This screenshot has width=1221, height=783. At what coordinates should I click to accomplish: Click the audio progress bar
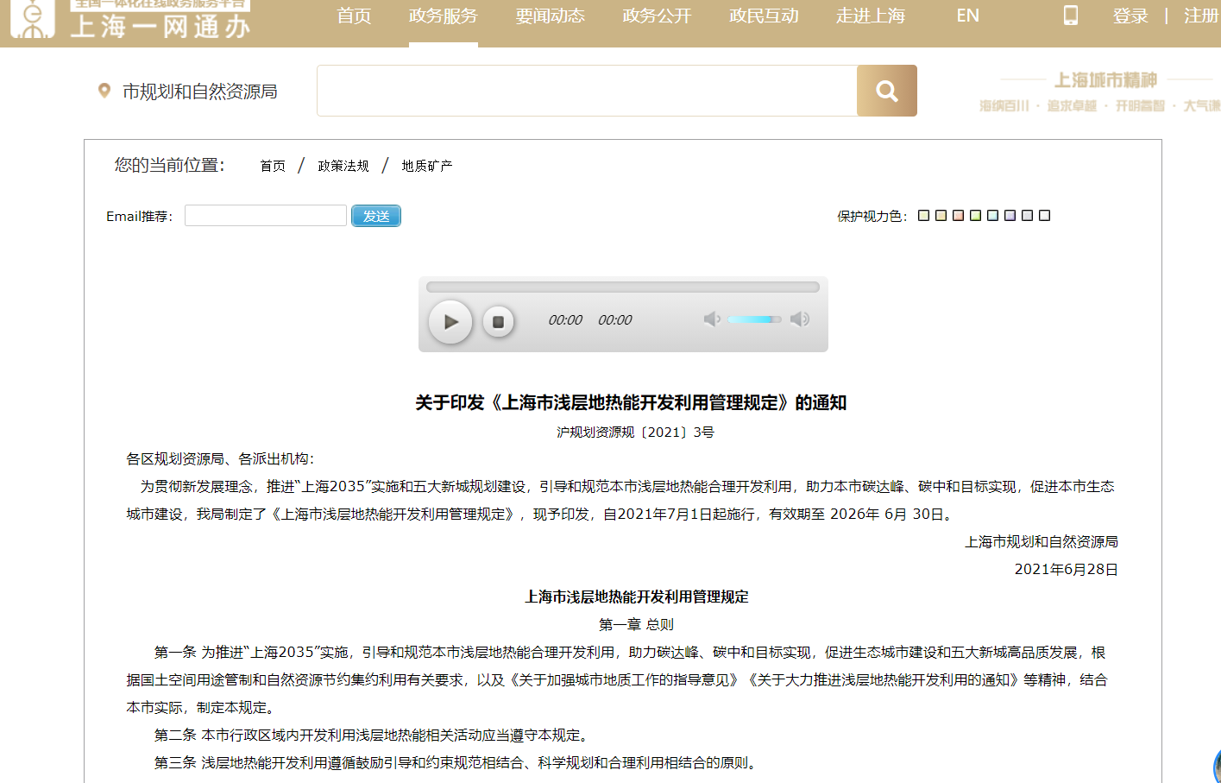(x=622, y=287)
